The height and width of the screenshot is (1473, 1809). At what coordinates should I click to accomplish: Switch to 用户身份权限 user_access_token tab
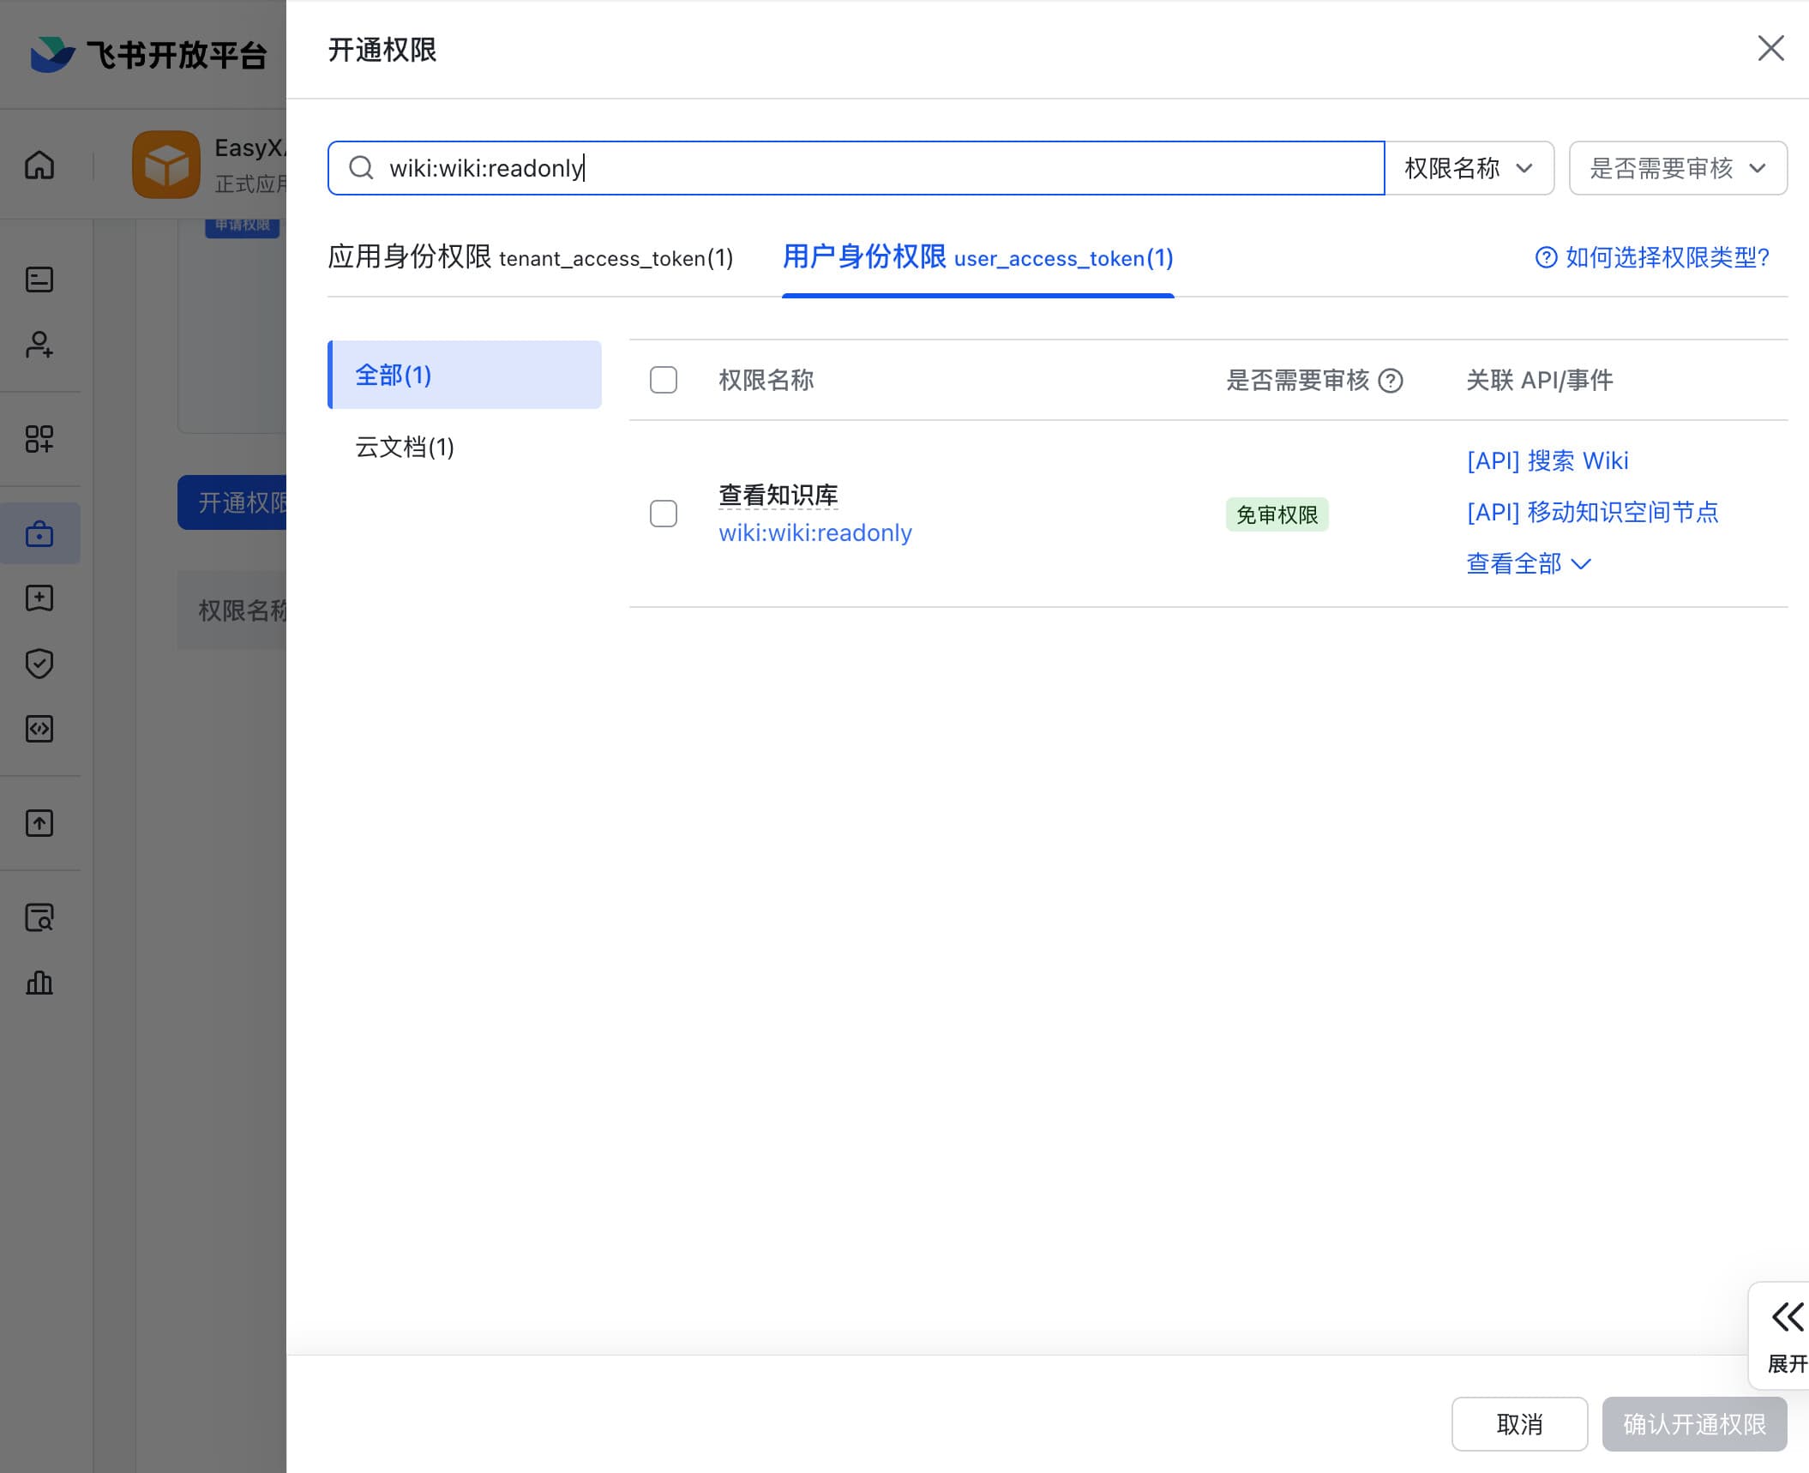977,257
